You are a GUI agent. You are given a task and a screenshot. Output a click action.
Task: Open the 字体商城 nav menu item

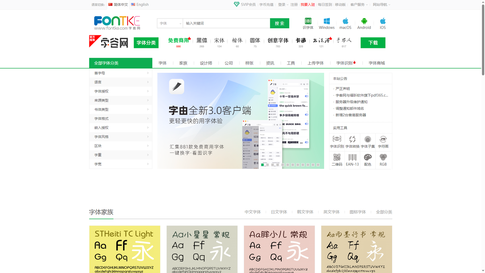[377, 63]
